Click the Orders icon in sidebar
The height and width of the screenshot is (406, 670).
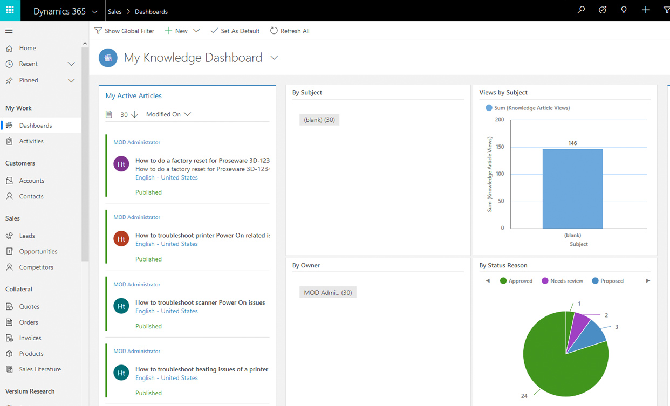click(9, 322)
